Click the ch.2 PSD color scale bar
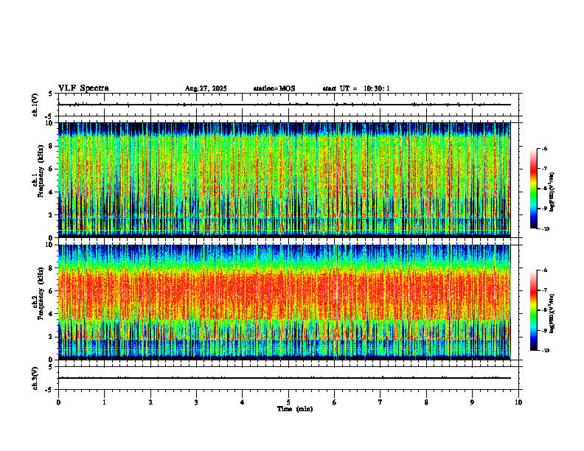This screenshot has height=451, width=584. [x=533, y=310]
